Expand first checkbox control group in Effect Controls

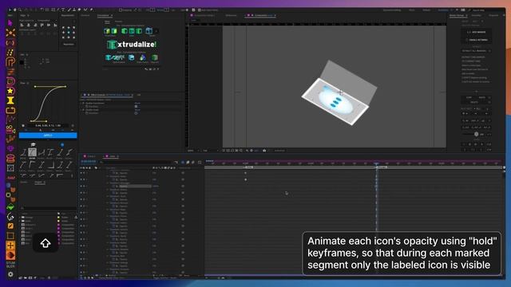pos(81,103)
